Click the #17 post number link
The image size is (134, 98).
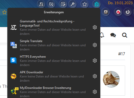click(x=121, y=54)
